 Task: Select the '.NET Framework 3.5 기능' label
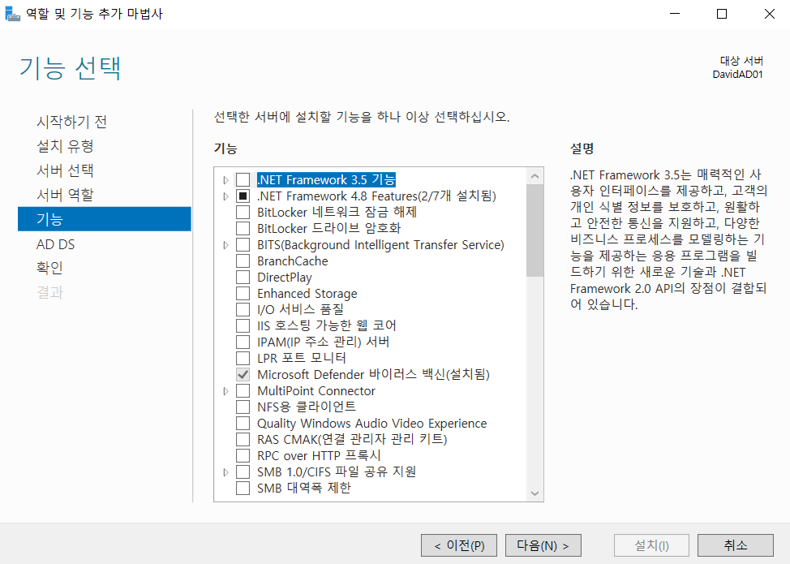[326, 179]
